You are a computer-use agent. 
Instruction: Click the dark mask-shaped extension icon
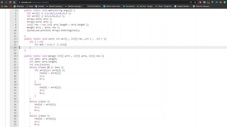(208, 2)
